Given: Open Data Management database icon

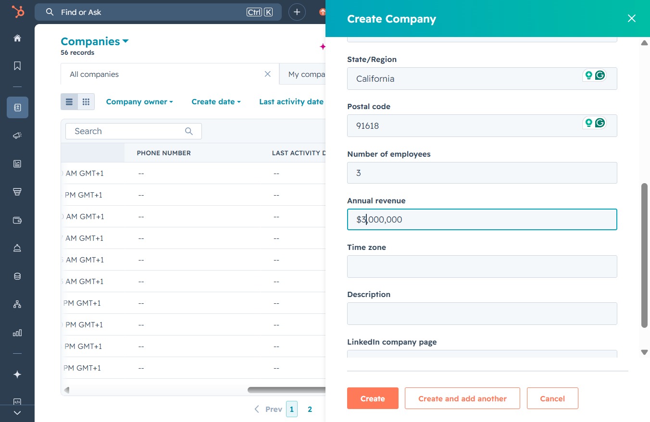Looking at the screenshot, I should pos(17,276).
